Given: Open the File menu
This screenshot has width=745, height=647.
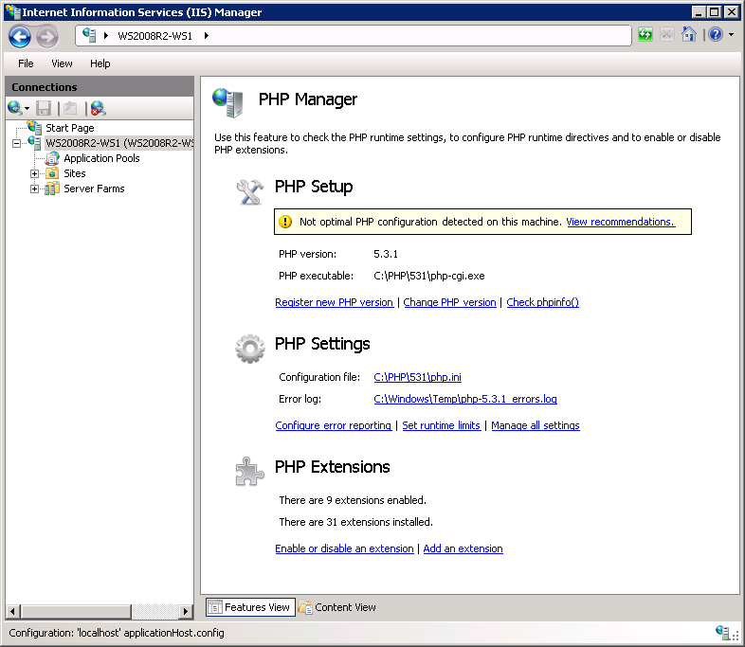Looking at the screenshot, I should pyautogui.click(x=26, y=63).
